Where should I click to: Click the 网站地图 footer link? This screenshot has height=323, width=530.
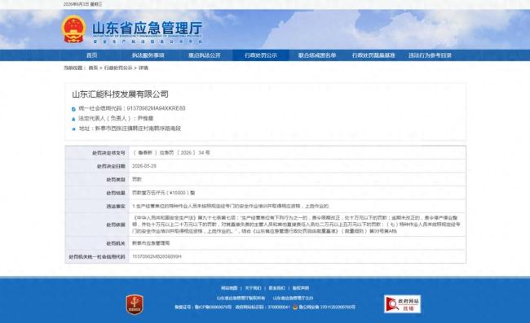229,288
